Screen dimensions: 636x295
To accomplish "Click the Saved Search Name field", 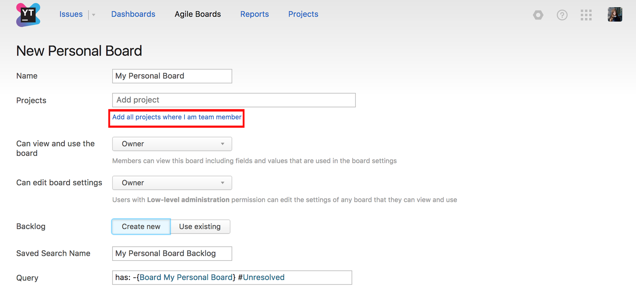I will click(x=172, y=254).
